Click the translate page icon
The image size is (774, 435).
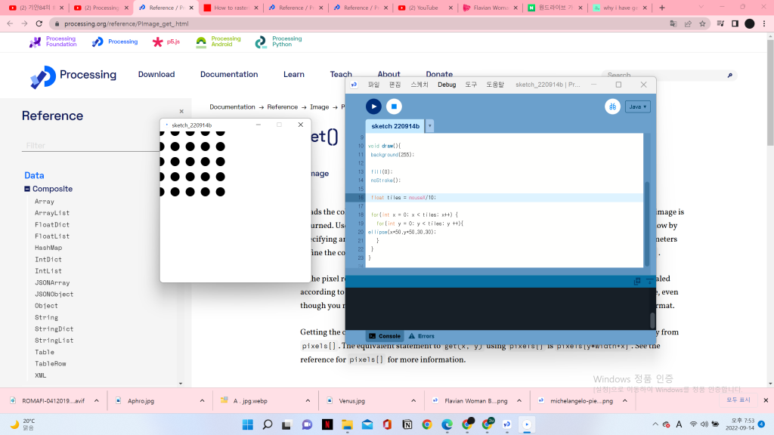tap(673, 23)
